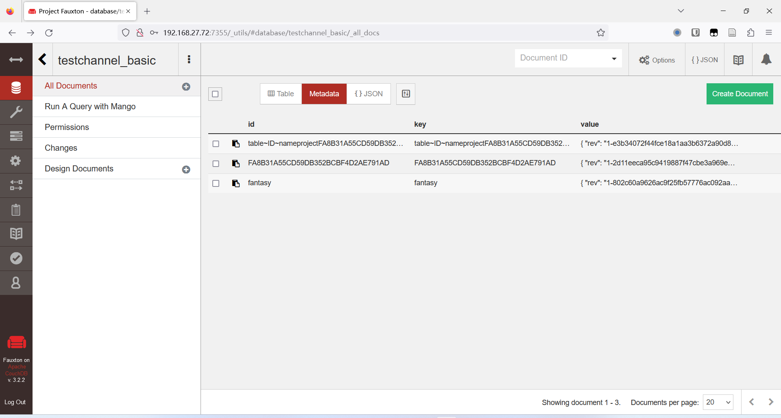Open the documentation book icon in the header
Image resolution: width=781 pixels, height=418 pixels.
pyautogui.click(x=738, y=60)
